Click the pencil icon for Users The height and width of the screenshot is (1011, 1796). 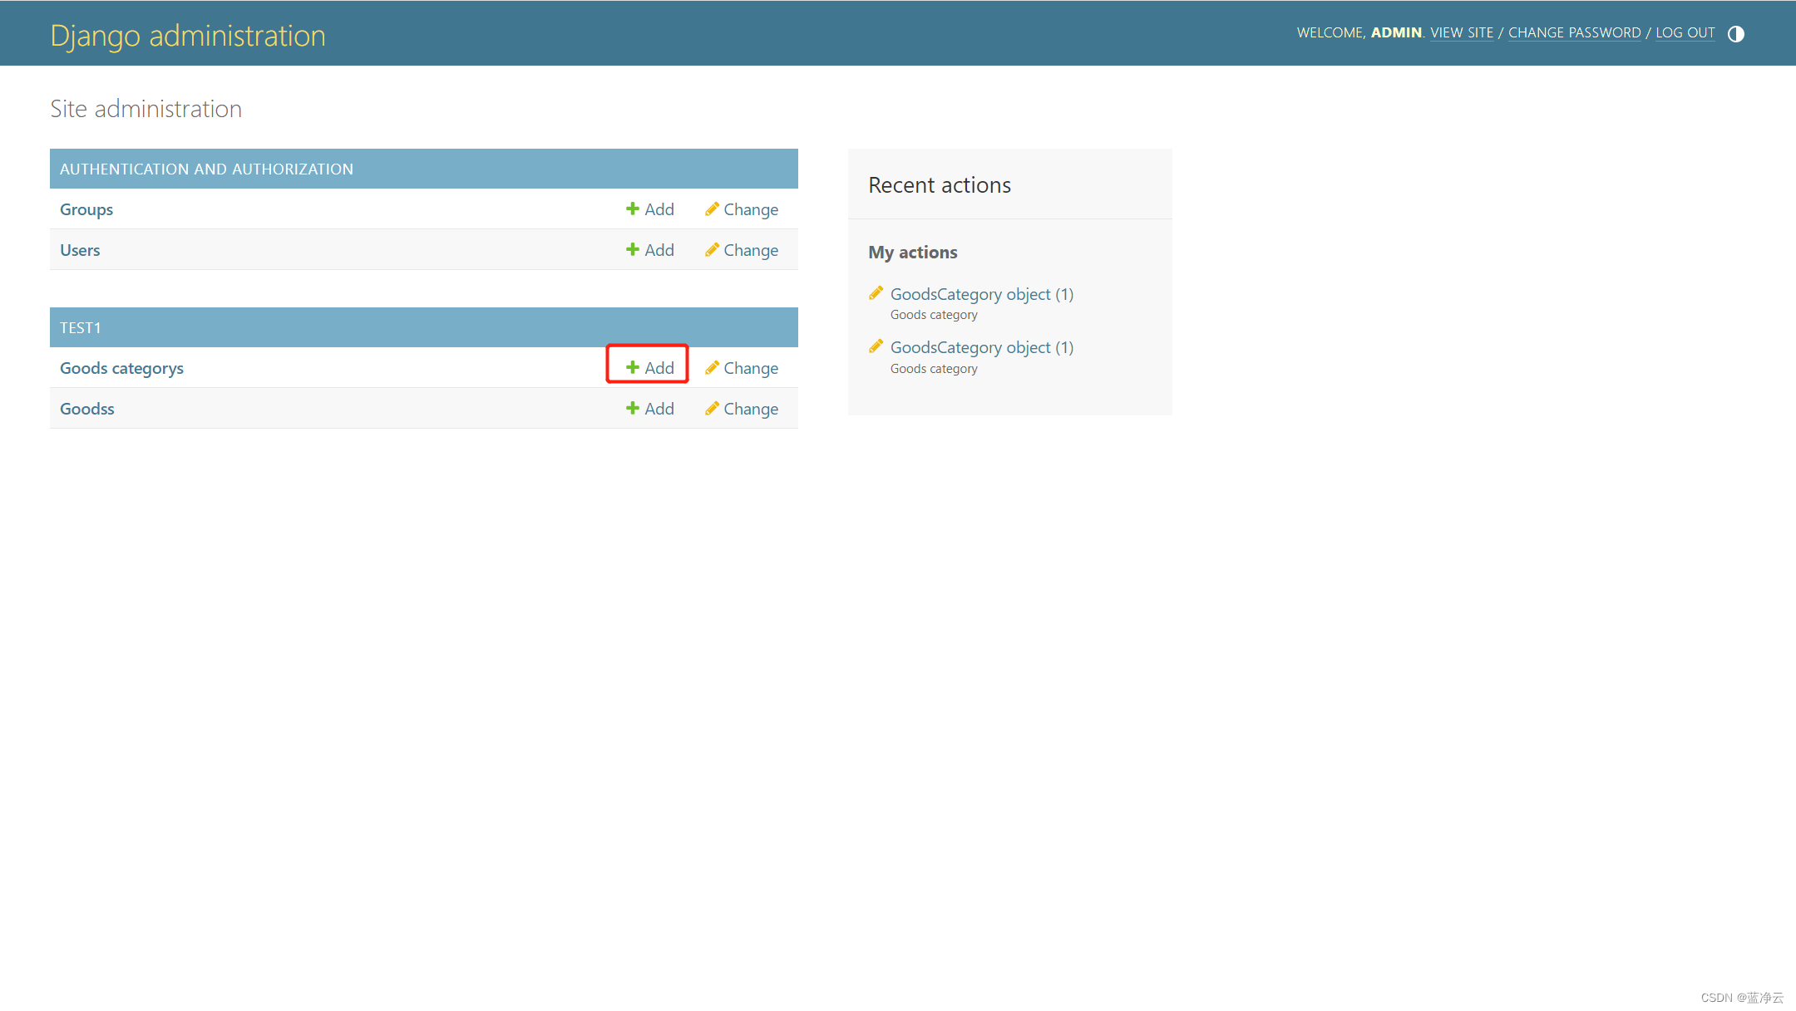coord(712,249)
